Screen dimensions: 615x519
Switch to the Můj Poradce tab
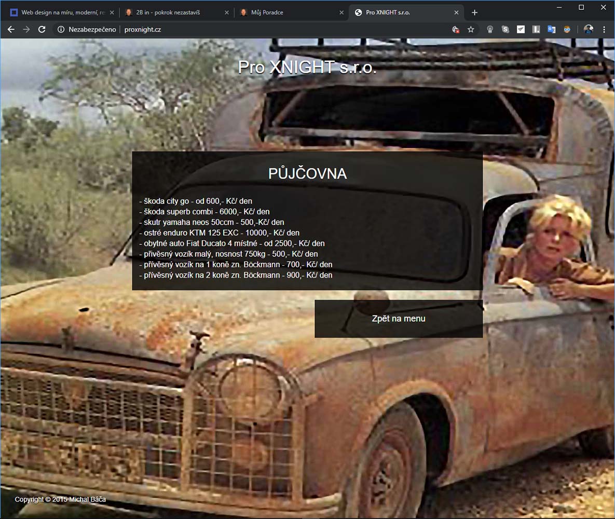[291, 12]
